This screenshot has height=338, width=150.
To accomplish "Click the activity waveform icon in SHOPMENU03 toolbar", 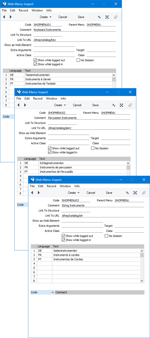I will (127, 193).
